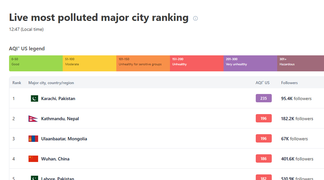
Task: Click the Hazardous 301+ legend swatch
Action: (x=301, y=63)
